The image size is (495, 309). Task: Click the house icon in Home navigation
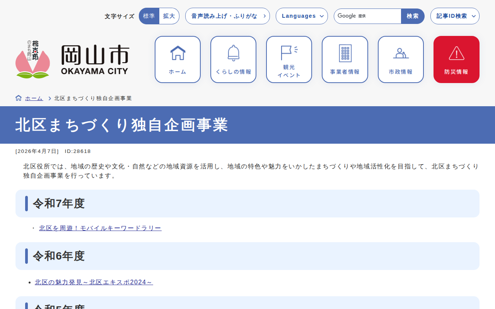coord(178,53)
